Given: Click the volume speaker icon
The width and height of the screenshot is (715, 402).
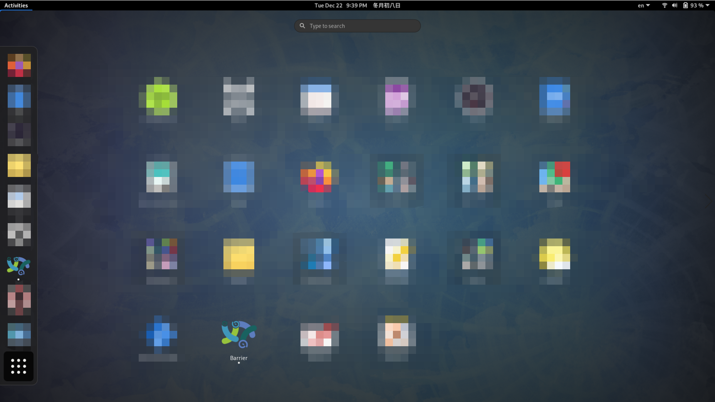Looking at the screenshot, I should pos(675,5).
